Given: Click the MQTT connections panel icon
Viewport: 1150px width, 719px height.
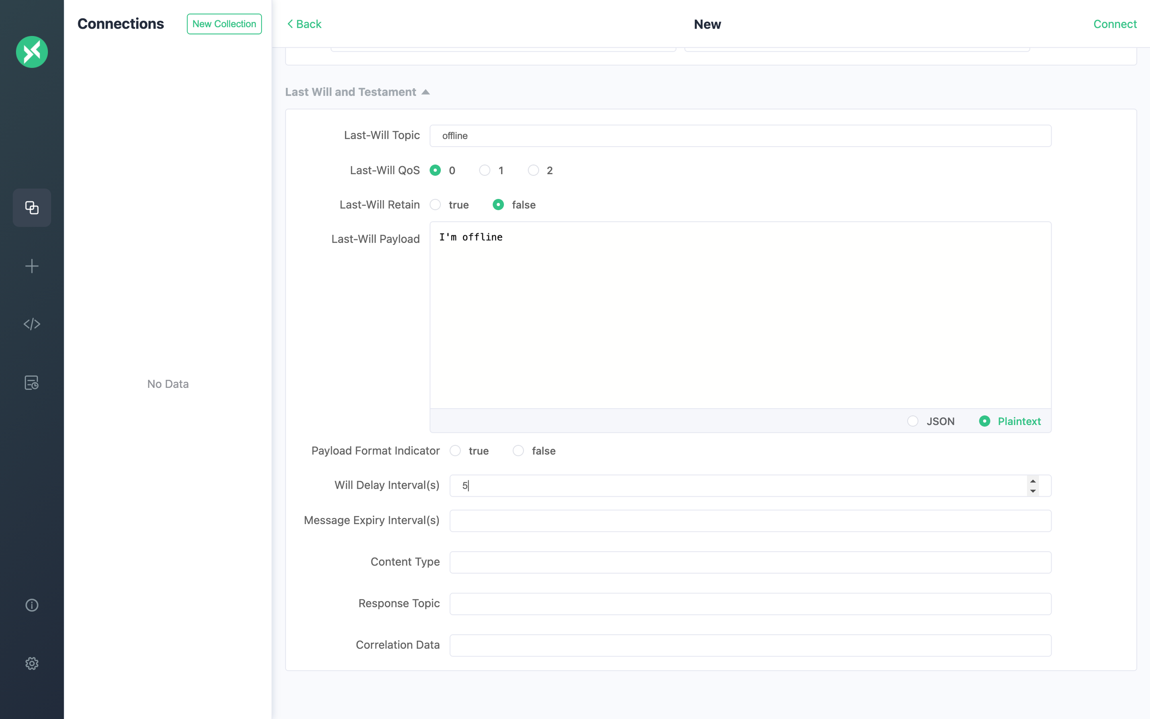Looking at the screenshot, I should (31, 207).
